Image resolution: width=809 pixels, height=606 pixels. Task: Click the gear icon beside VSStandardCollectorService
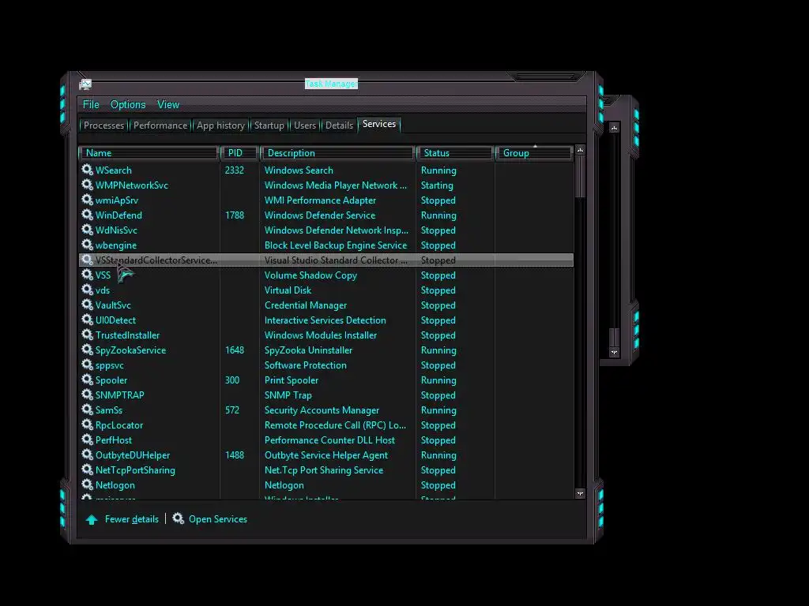click(x=87, y=260)
